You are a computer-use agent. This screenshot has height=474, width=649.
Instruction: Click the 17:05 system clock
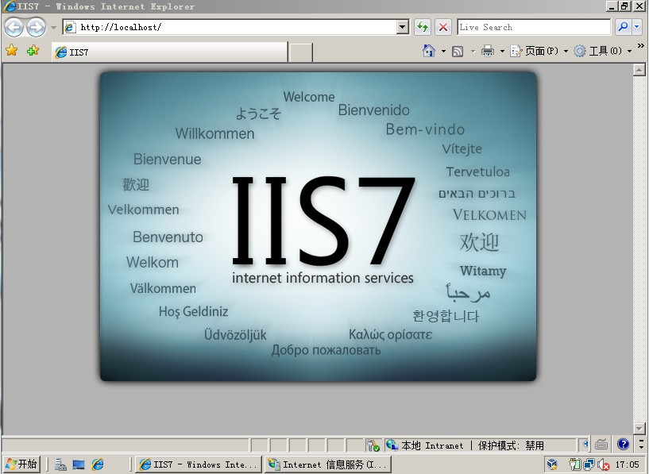pyautogui.click(x=627, y=464)
